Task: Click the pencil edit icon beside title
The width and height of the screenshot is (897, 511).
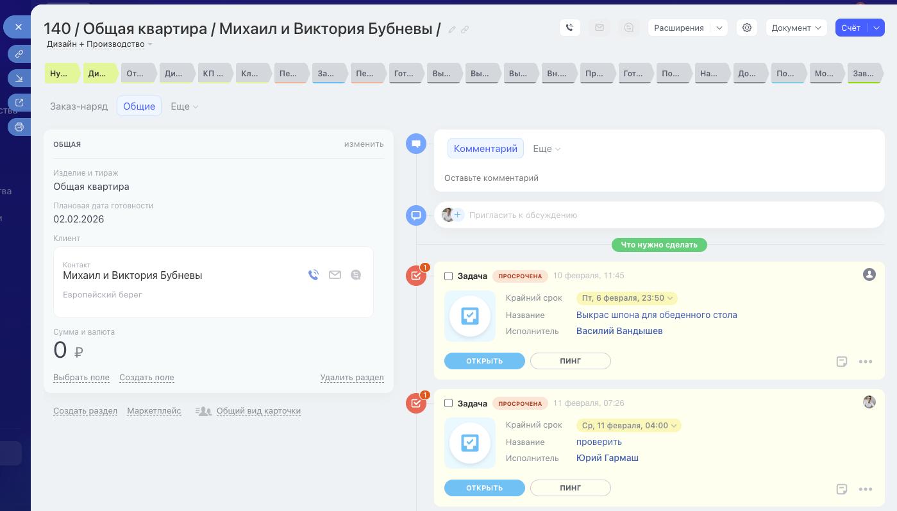Action: tap(452, 29)
